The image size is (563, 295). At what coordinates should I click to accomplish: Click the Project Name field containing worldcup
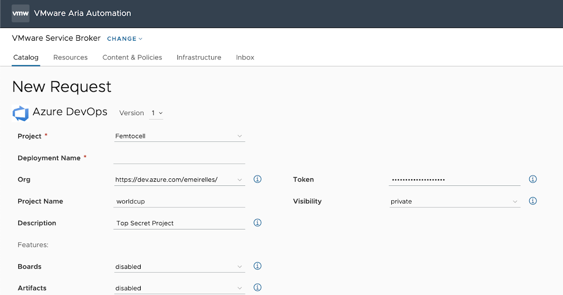(x=179, y=201)
